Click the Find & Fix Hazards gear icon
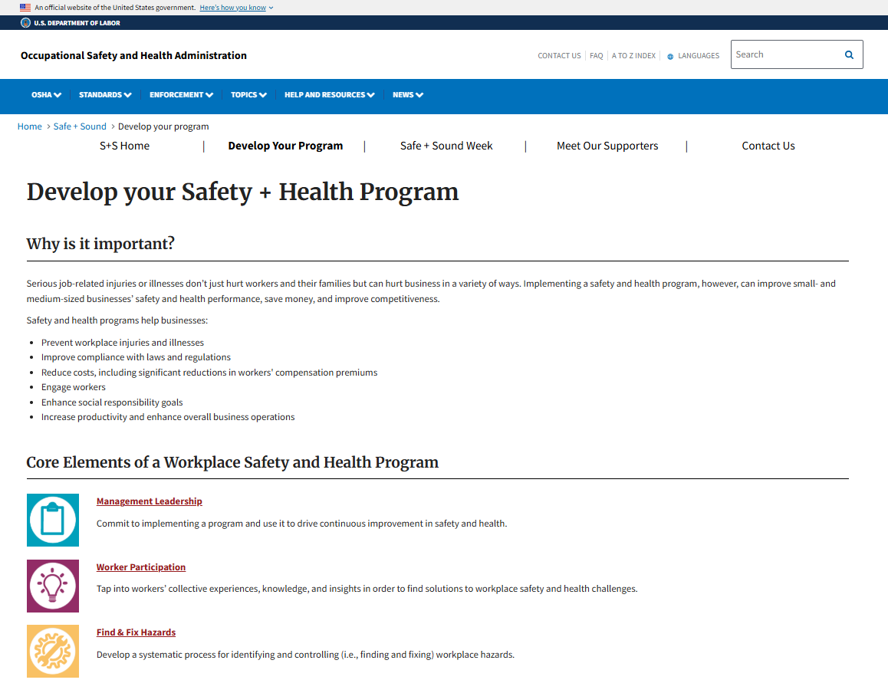 53,651
